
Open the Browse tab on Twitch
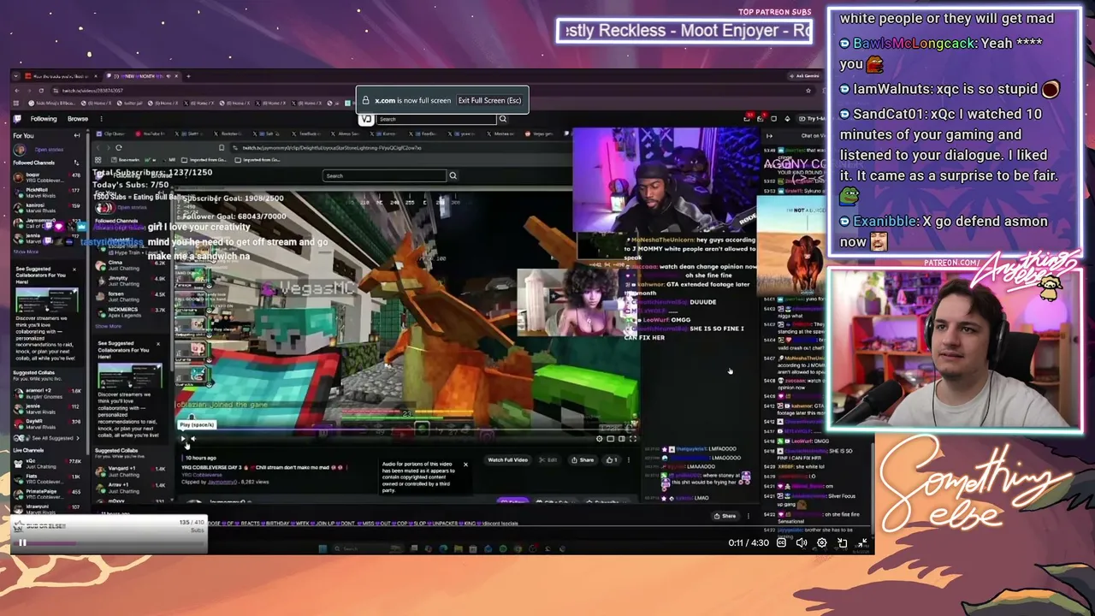pyautogui.click(x=78, y=119)
